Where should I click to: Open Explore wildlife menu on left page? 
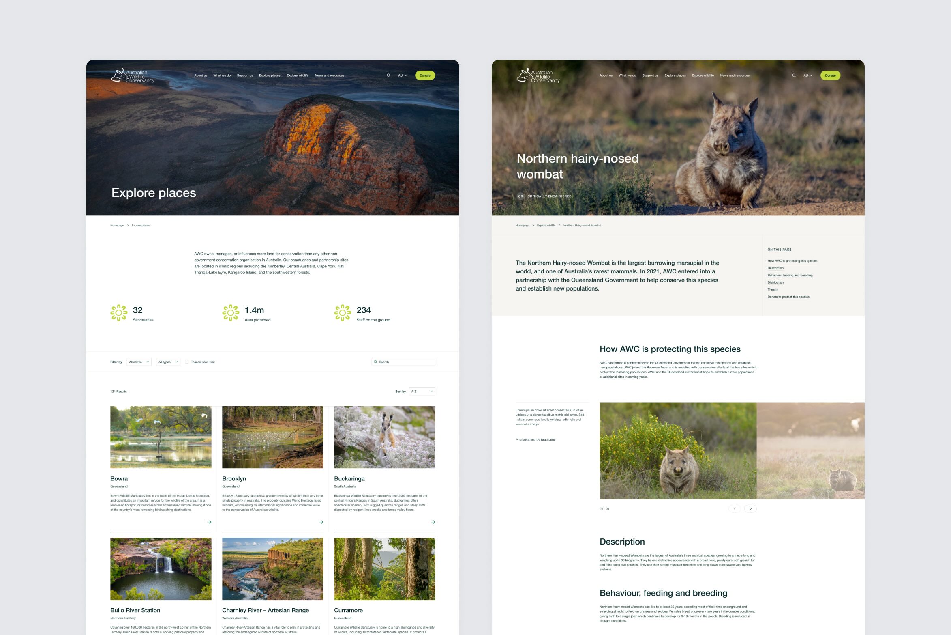[x=298, y=75]
